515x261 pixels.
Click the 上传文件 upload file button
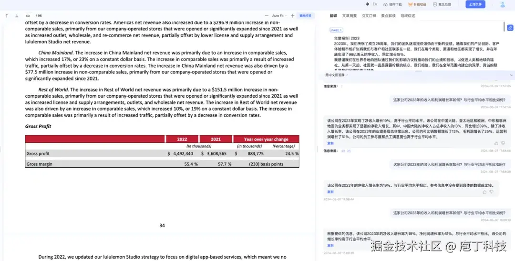(x=475, y=4)
